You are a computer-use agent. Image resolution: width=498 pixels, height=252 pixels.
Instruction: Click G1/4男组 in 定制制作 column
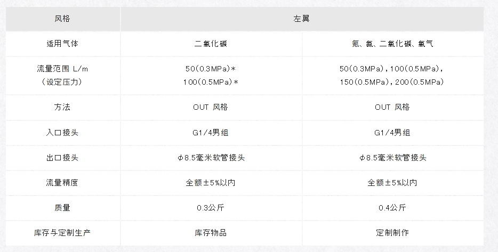pyautogui.click(x=393, y=133)
